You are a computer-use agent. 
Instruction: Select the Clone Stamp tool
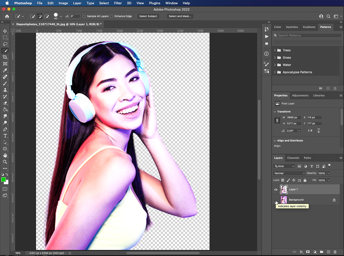[5, 90]
